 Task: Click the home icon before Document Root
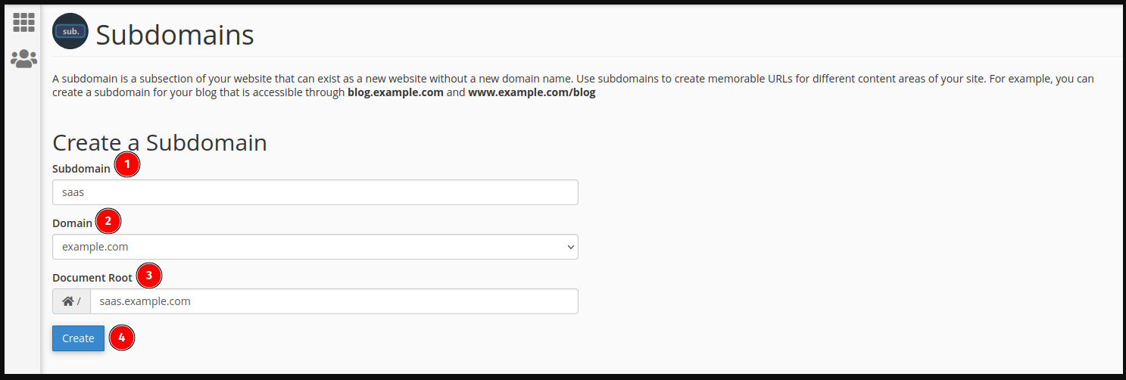tap(68, 301)
